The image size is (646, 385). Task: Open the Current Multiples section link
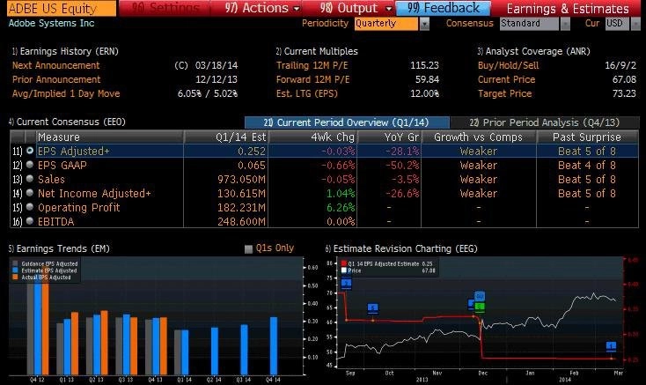[317, 51]
